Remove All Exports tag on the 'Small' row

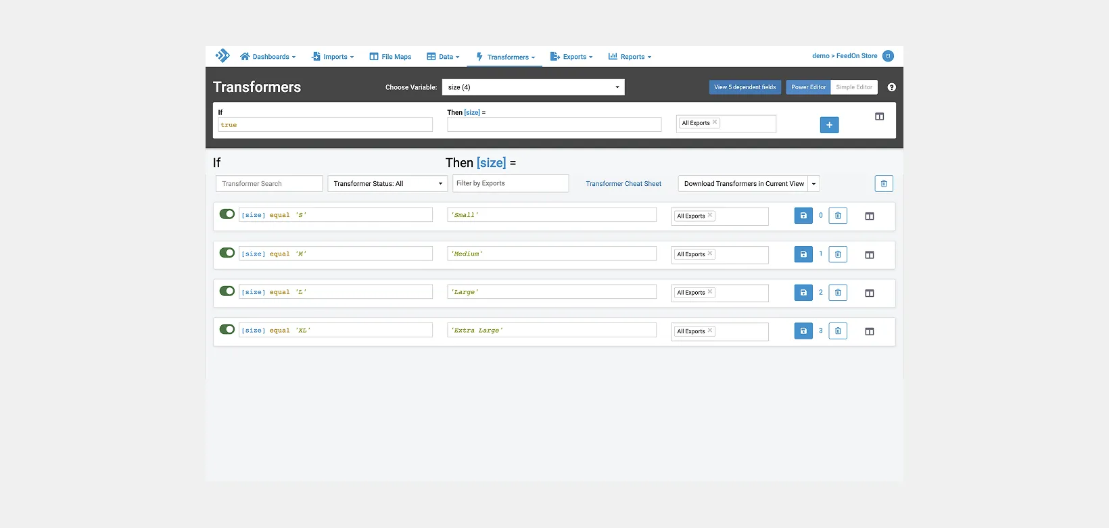[710, 216]
